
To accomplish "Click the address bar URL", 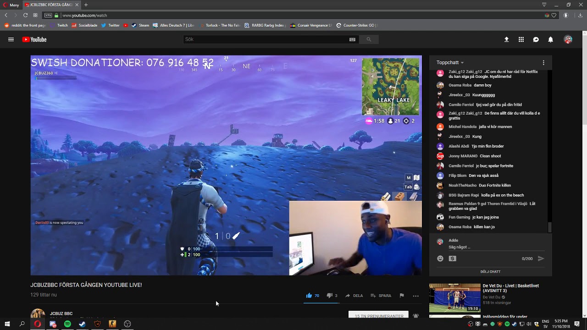I will click(84, 15).
